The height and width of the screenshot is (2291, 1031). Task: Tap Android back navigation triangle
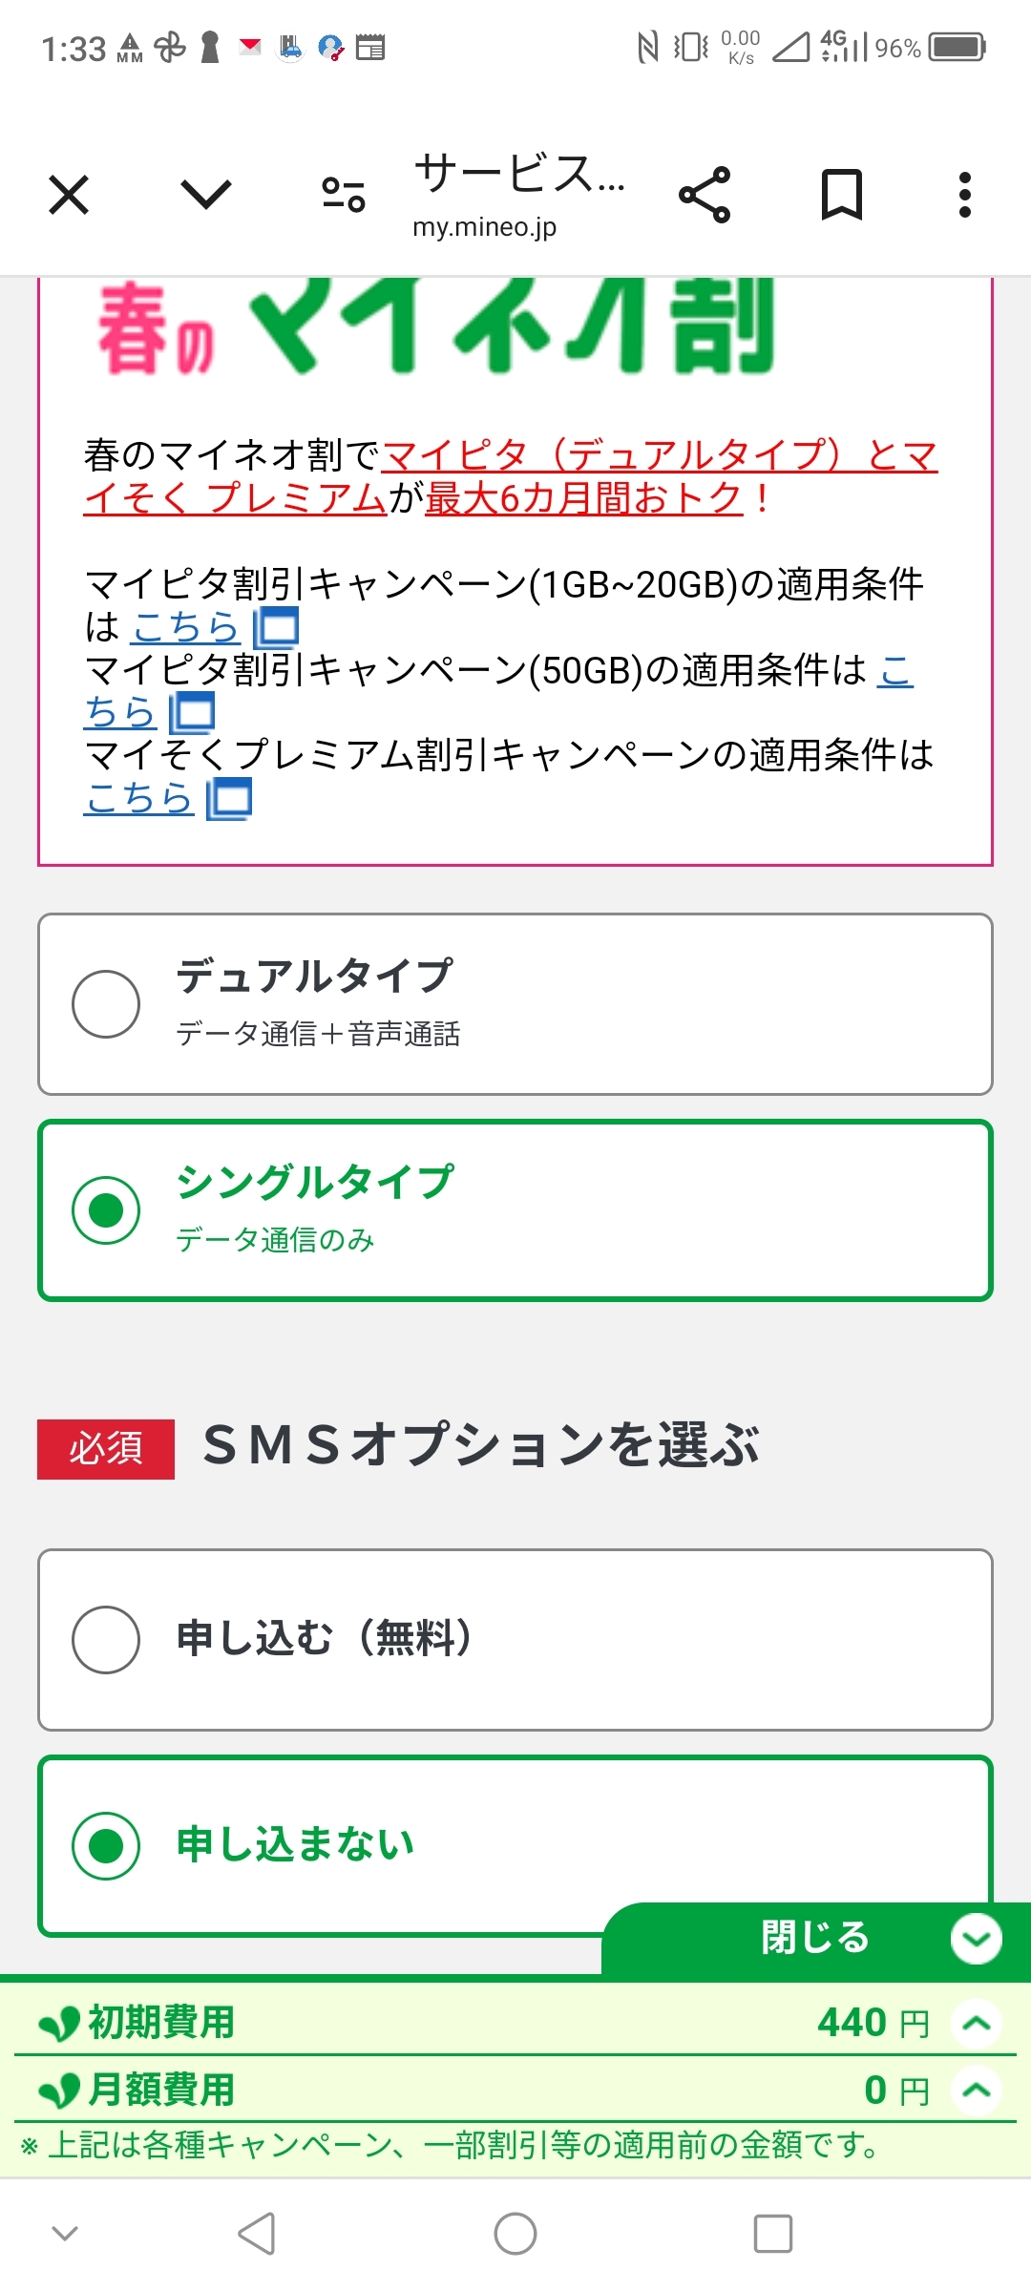[257, 2234]
